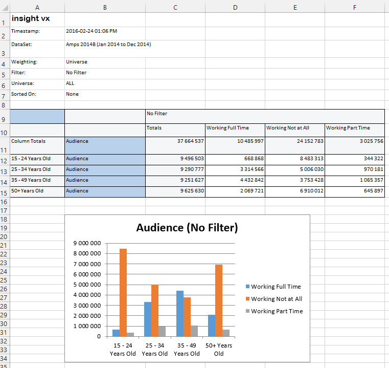Screen dimensions: 389x368
Task: Click the 'No Filter' value in row 5
Action: (x=105, y=74)
